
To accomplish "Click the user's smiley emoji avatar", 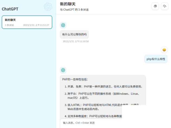I will 164,50.
